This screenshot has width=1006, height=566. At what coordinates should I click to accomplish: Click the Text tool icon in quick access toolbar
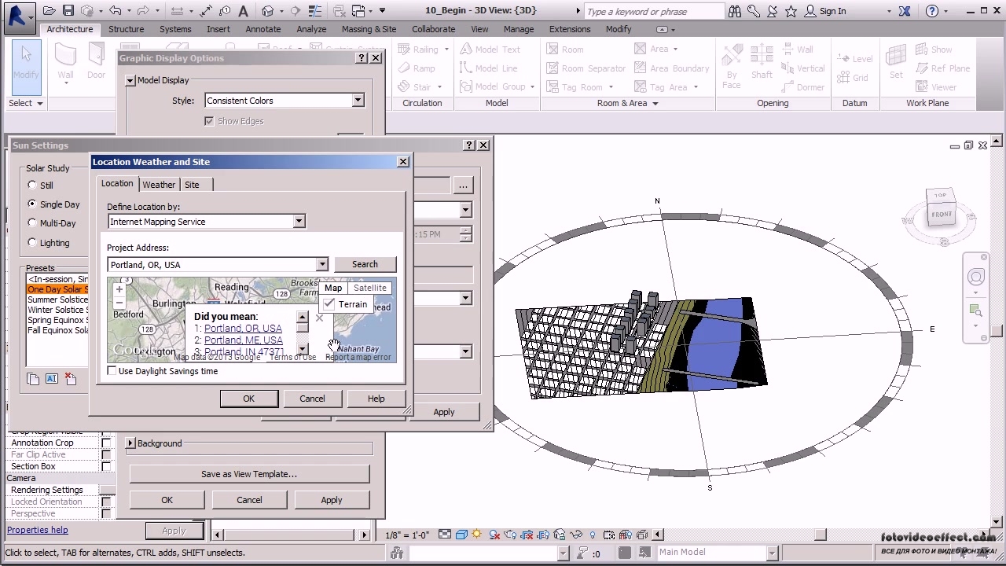(243, 11)
